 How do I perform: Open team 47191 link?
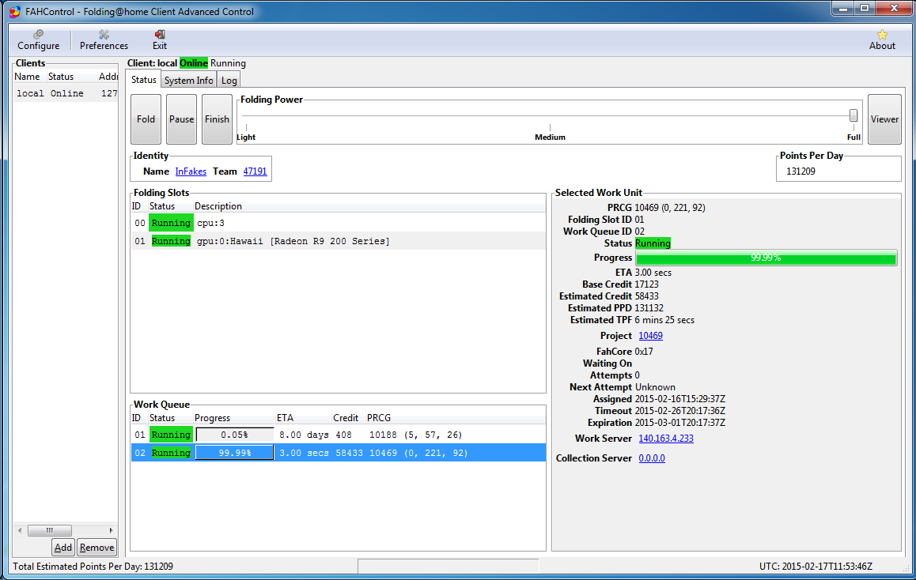[255, 171]
